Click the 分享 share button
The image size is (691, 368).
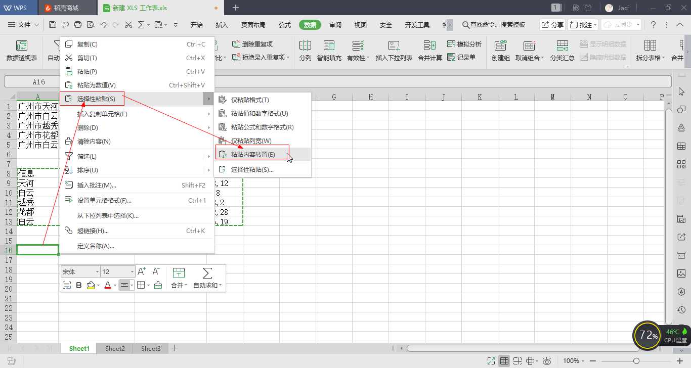pos(552,25)
